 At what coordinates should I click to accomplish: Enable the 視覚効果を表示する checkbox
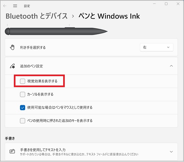[x=23, y=81]
